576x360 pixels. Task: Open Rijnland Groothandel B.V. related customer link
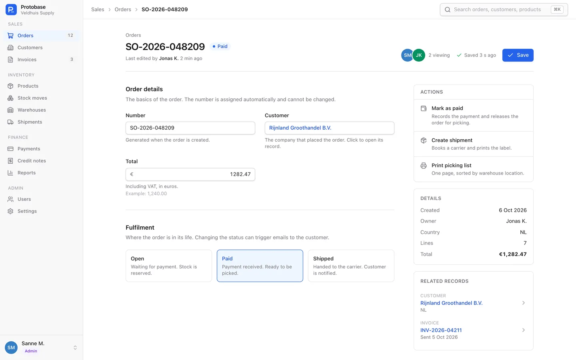point(451,303)
